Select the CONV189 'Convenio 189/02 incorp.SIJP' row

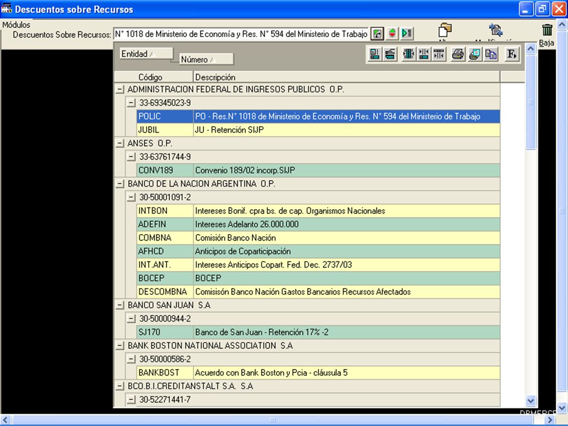pos(318,170)
